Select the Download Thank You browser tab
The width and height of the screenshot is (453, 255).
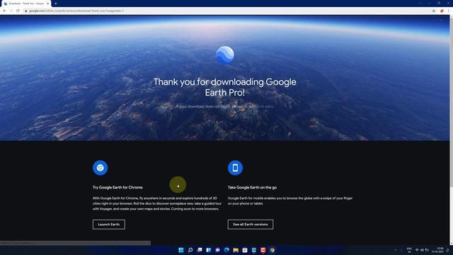click(x=25, y=4)
